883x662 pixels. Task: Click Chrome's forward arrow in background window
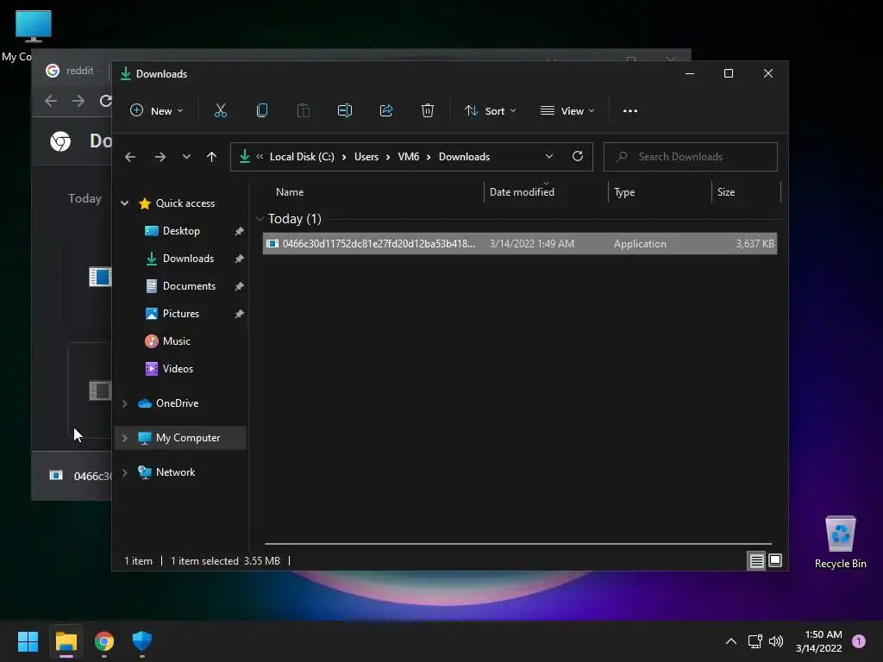(78, 101)
